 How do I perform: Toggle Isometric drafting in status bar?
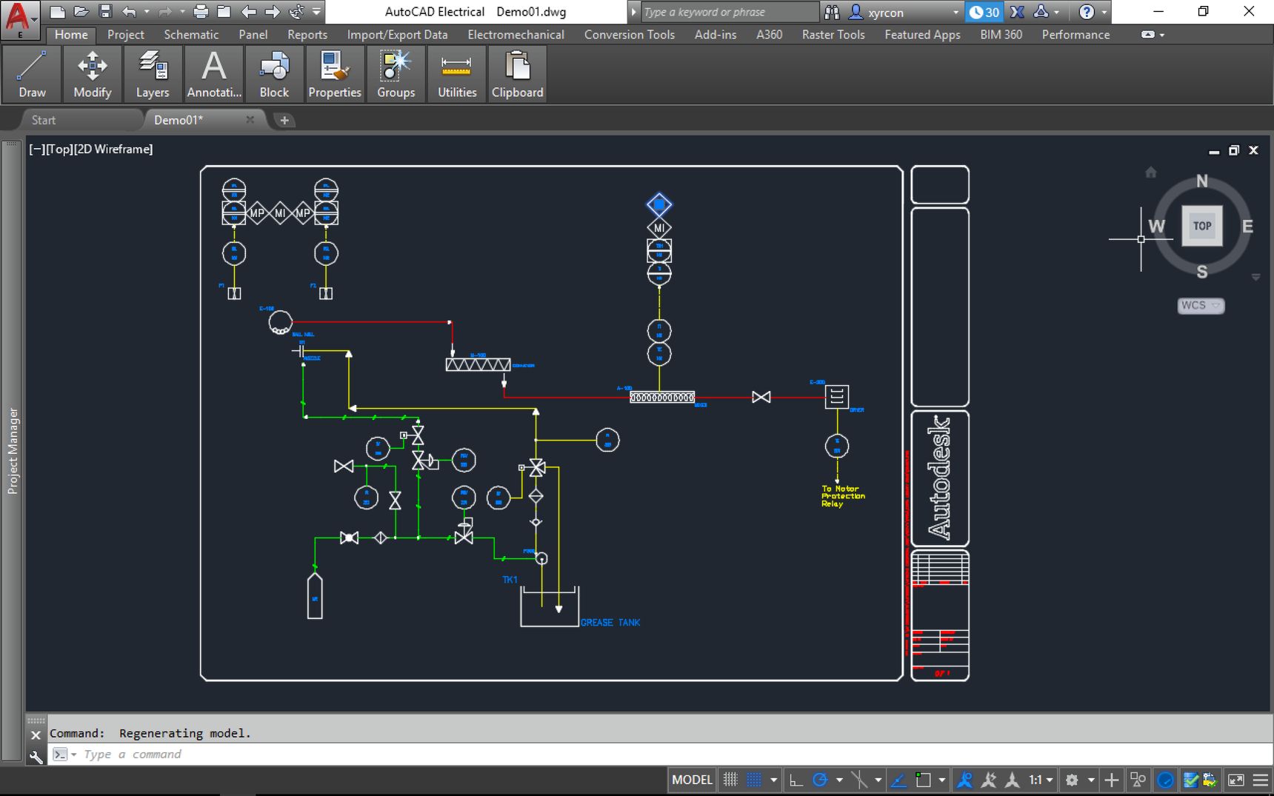click(859, 780)
